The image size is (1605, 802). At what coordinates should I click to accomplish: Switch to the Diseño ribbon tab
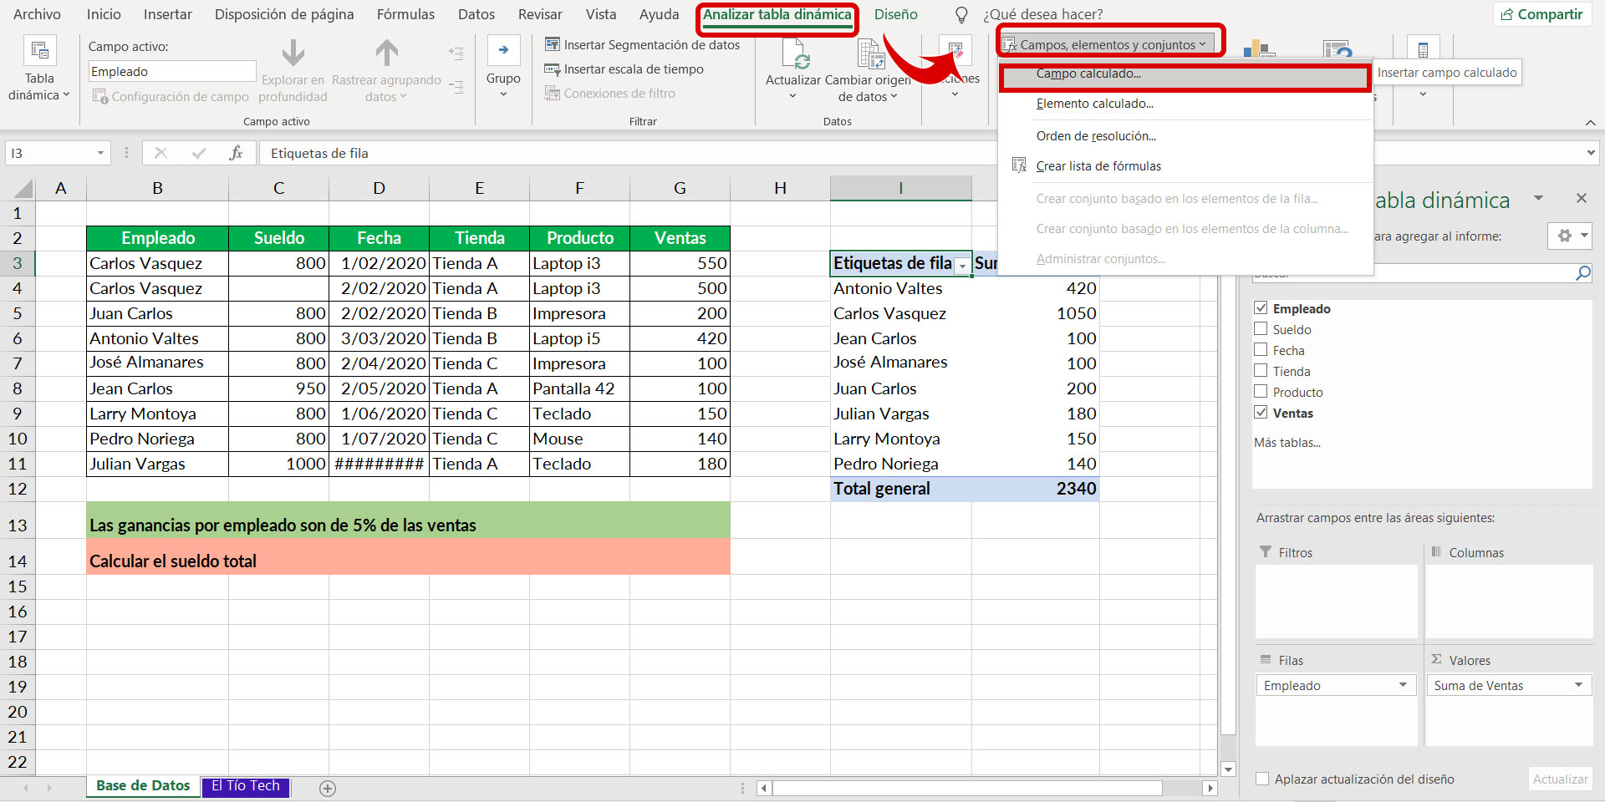pos(895,14)
